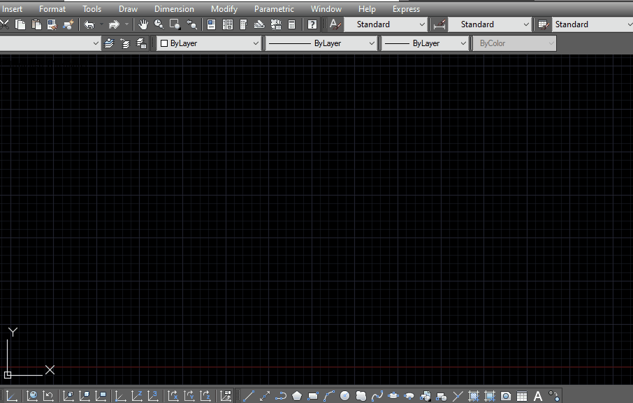Click the rotate UCS about Y icon
The image size is (633, 403).
(x=189, y=396)
